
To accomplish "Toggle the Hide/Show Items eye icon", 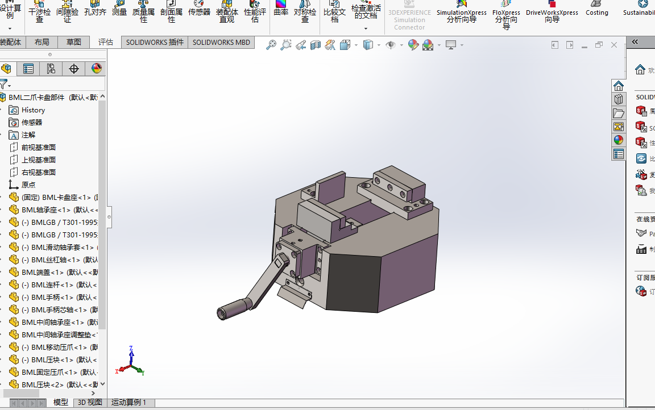I will pos(391,45).
